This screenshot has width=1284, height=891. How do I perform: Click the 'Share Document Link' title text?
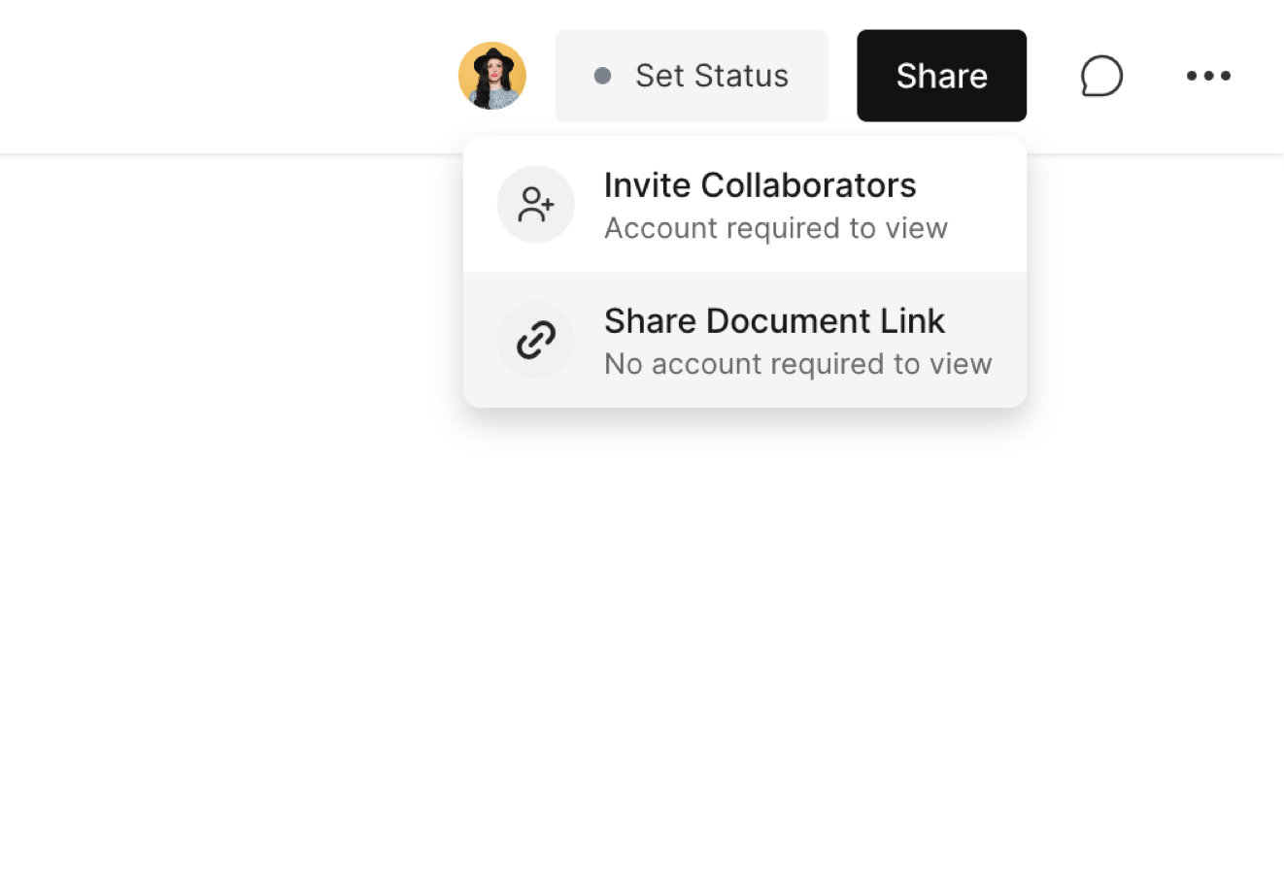tap(774, 321)
